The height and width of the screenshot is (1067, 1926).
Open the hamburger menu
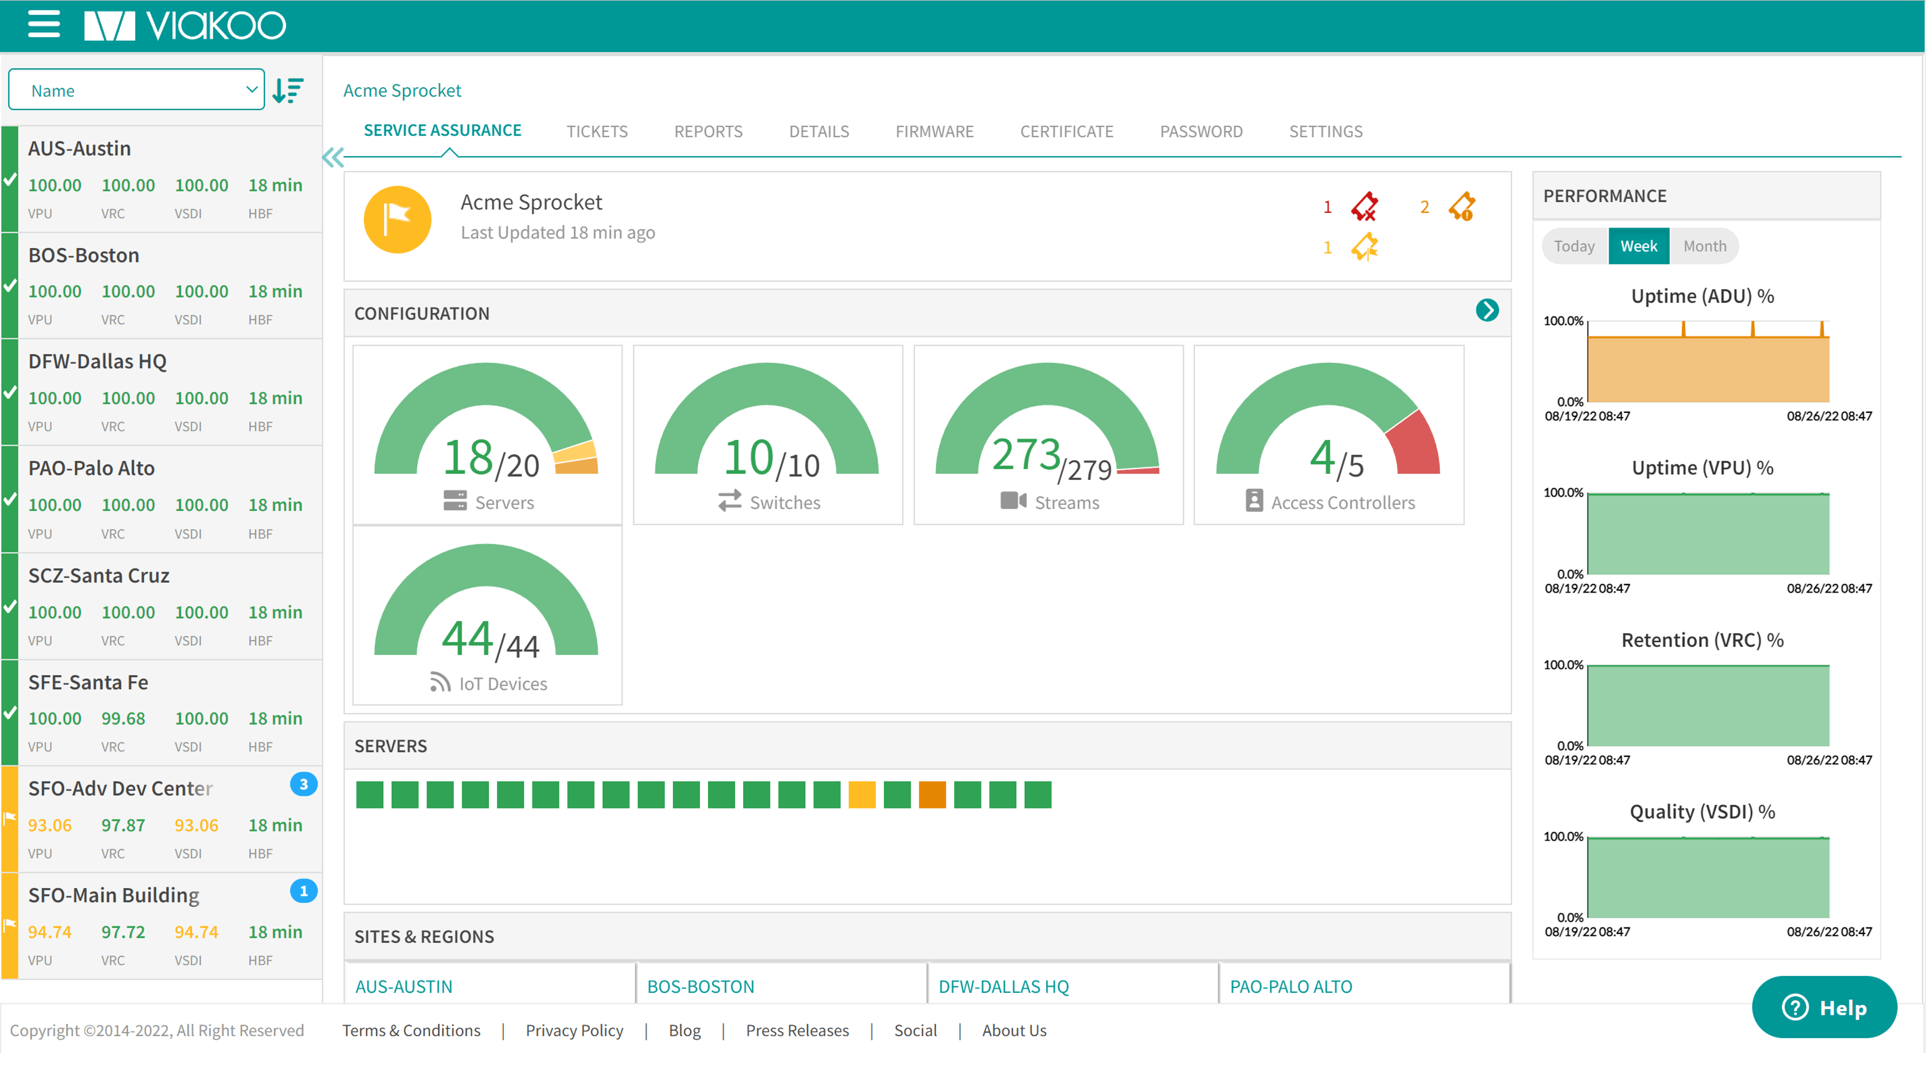click(43, 24)
